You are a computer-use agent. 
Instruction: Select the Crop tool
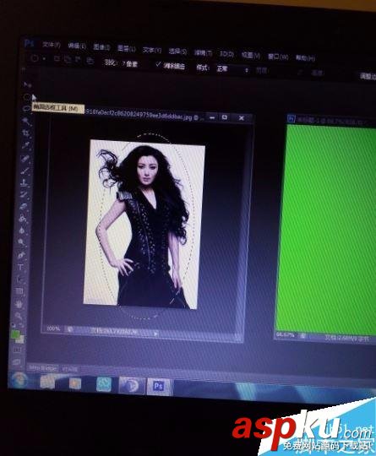coord(26,133)
